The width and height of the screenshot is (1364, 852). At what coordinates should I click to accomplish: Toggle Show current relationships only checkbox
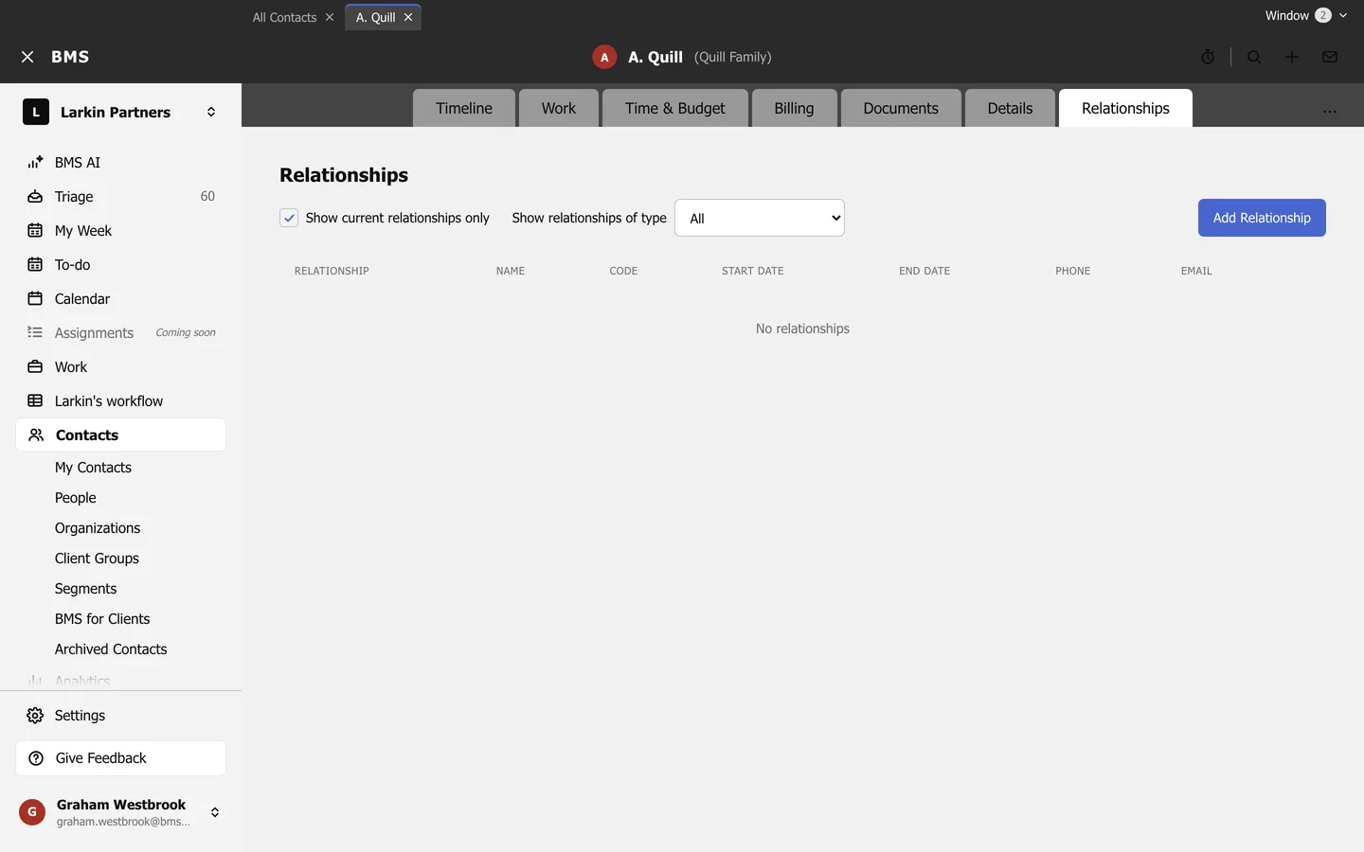coord(289,218)
